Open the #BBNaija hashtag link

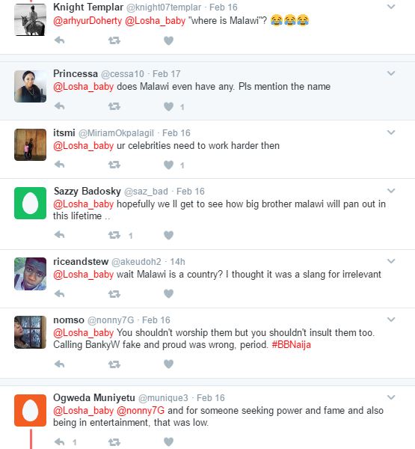(291, 344)
